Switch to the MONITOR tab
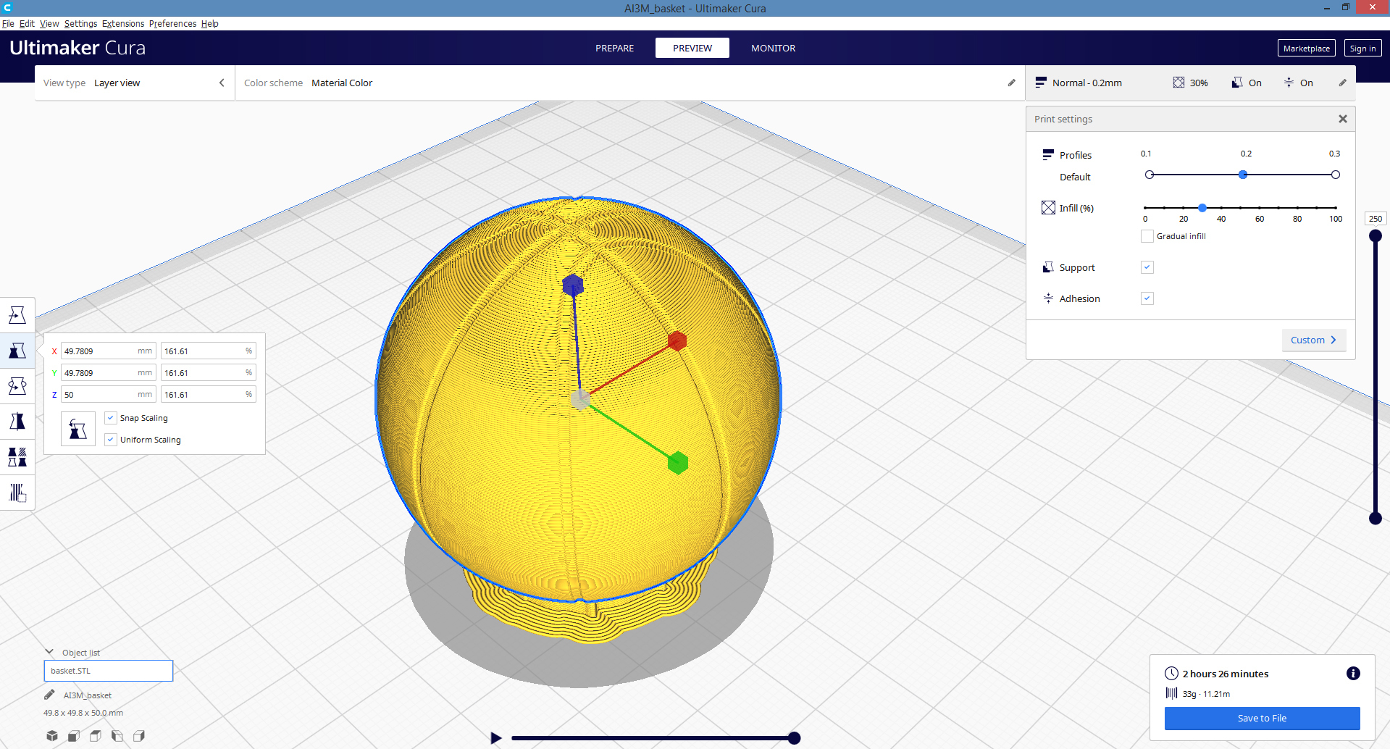This screenshot has height=749, width=1390. 773,48
